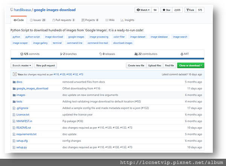Open the Branch: master dropdown
Screen dimensions: 226x166
(22, 66)
